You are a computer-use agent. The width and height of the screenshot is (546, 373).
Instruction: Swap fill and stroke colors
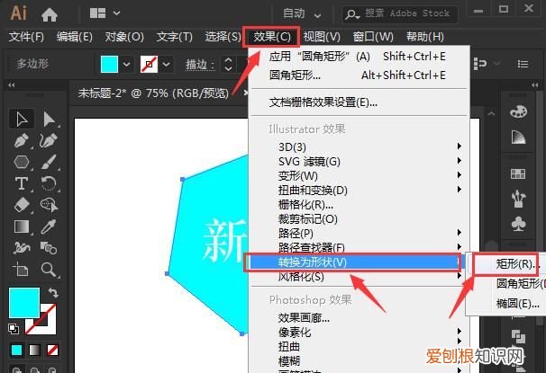pos(53,292)
